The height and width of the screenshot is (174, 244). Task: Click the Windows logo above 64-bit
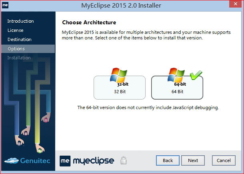tap(176, 75)
